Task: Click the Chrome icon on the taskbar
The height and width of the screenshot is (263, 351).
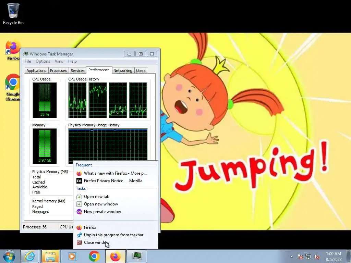Action: pyautogui.click(x=94, y=256)
